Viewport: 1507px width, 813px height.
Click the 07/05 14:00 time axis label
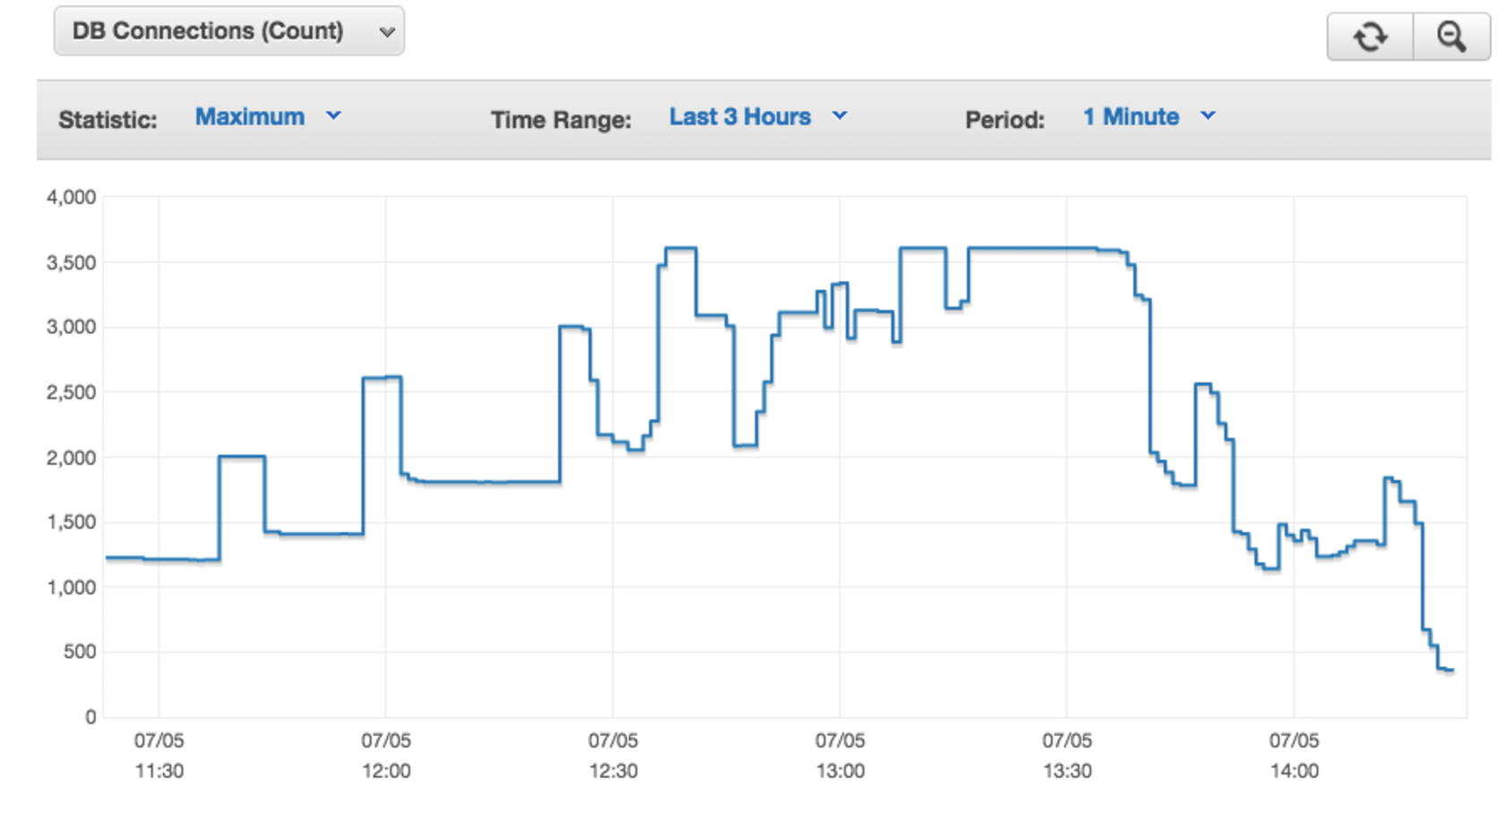pyautogui.click(x=1294, y=756)
